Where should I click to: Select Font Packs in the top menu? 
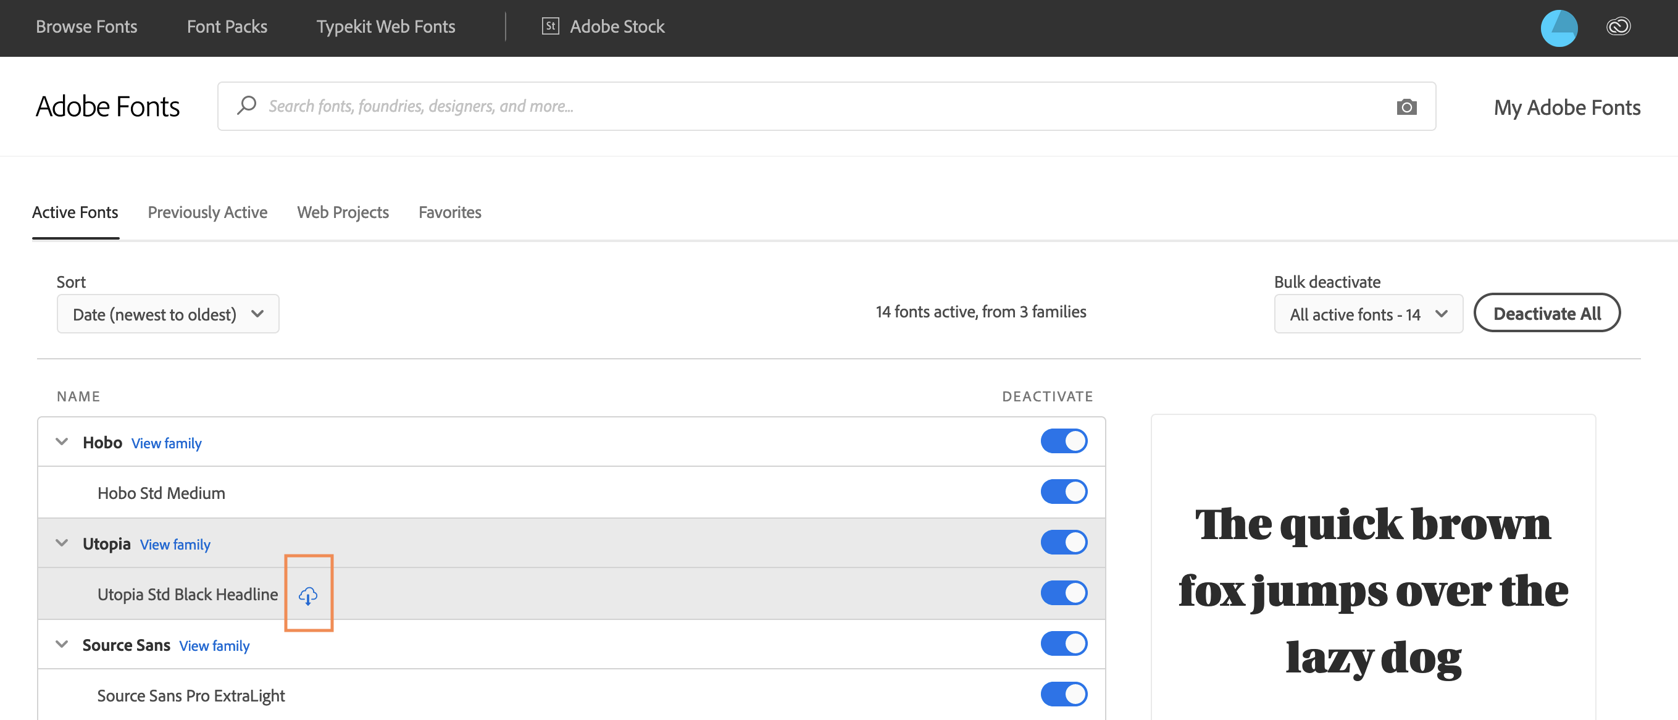pos(227,27)
